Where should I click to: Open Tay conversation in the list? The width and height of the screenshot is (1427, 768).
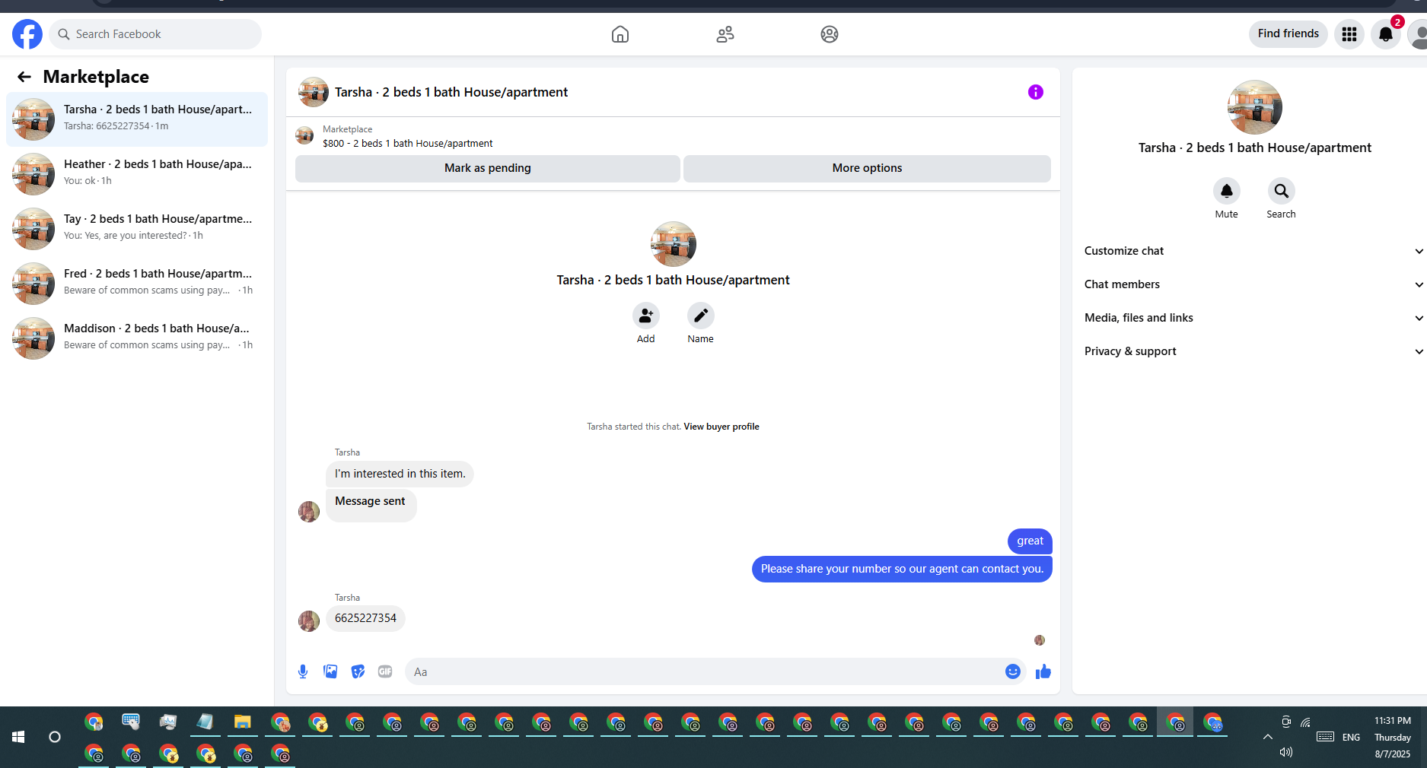[x=137, y=228]
